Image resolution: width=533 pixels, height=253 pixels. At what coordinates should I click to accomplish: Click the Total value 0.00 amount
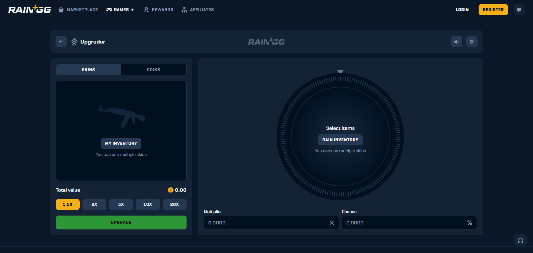click(x=181, y=190)
